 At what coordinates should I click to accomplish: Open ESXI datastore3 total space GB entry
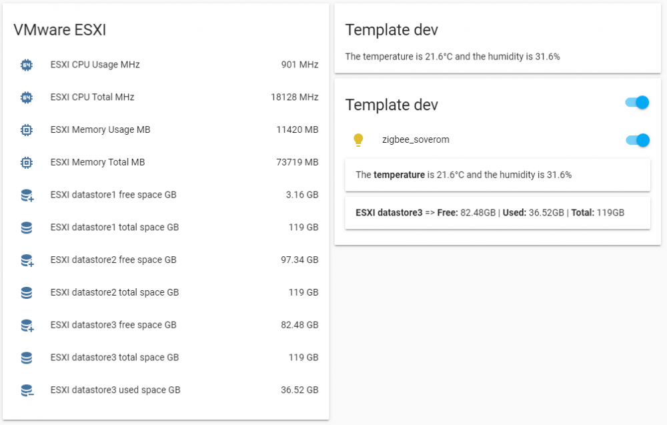pos(114,358)
